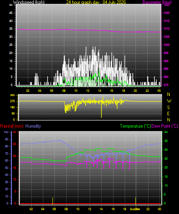Click "20" on the green temperature axis

pos(166,168)
